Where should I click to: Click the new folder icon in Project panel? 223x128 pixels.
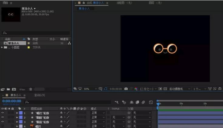pos(8,89)
